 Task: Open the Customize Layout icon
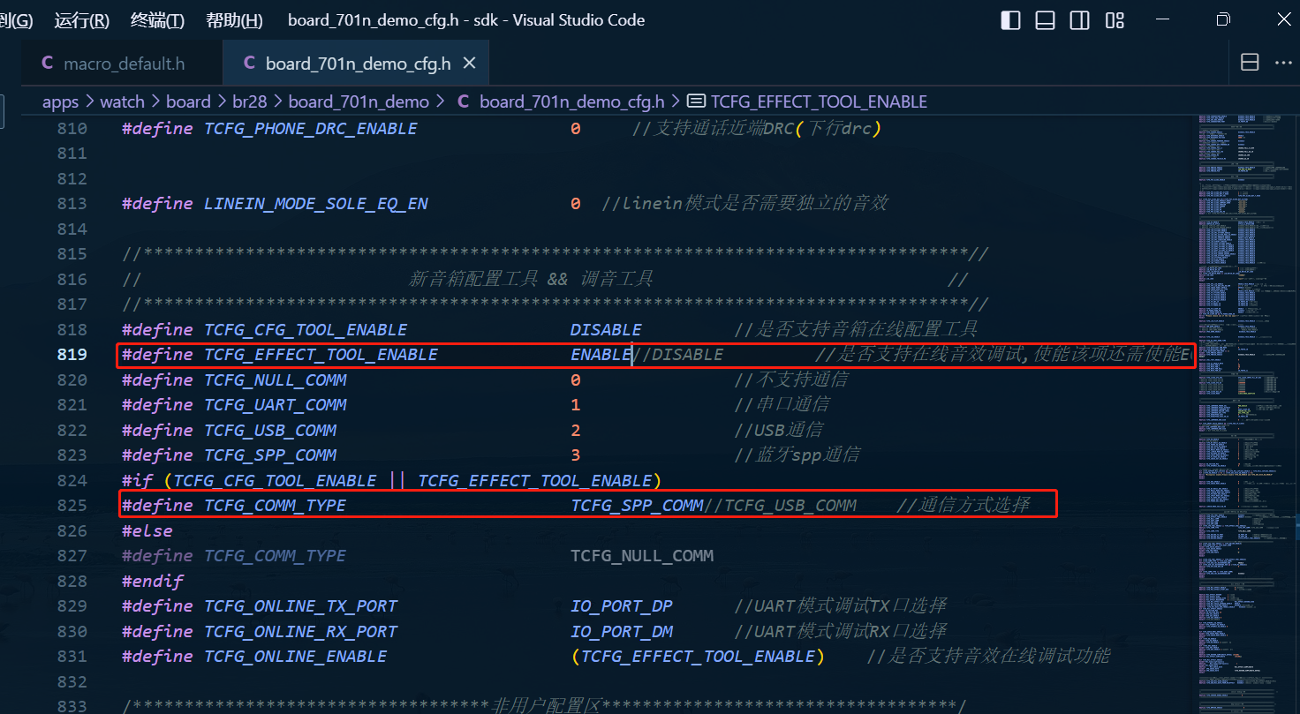tap(1115, 20)
